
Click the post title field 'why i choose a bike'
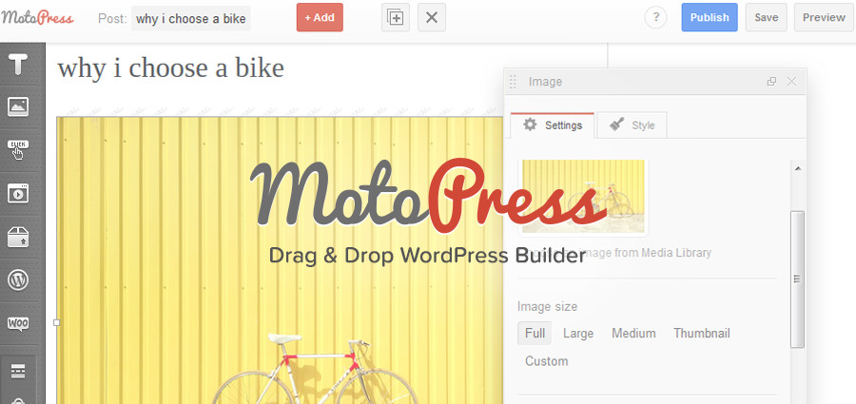pos(191,19)
